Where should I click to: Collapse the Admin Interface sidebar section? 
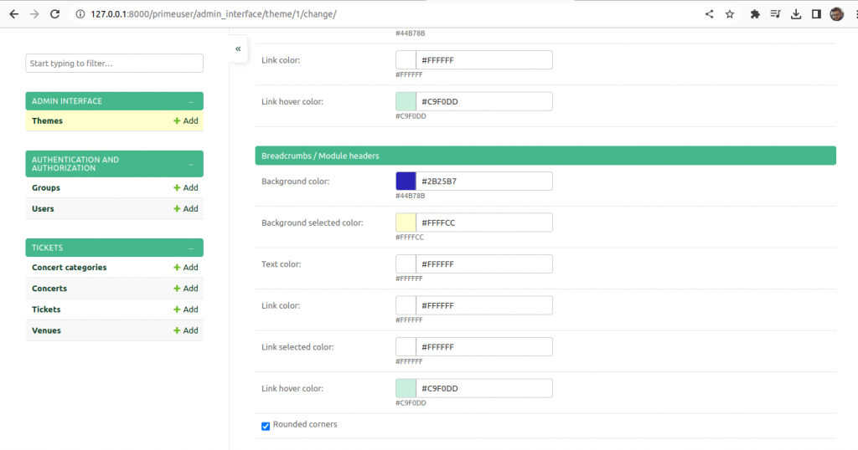[x=190, y=101]
